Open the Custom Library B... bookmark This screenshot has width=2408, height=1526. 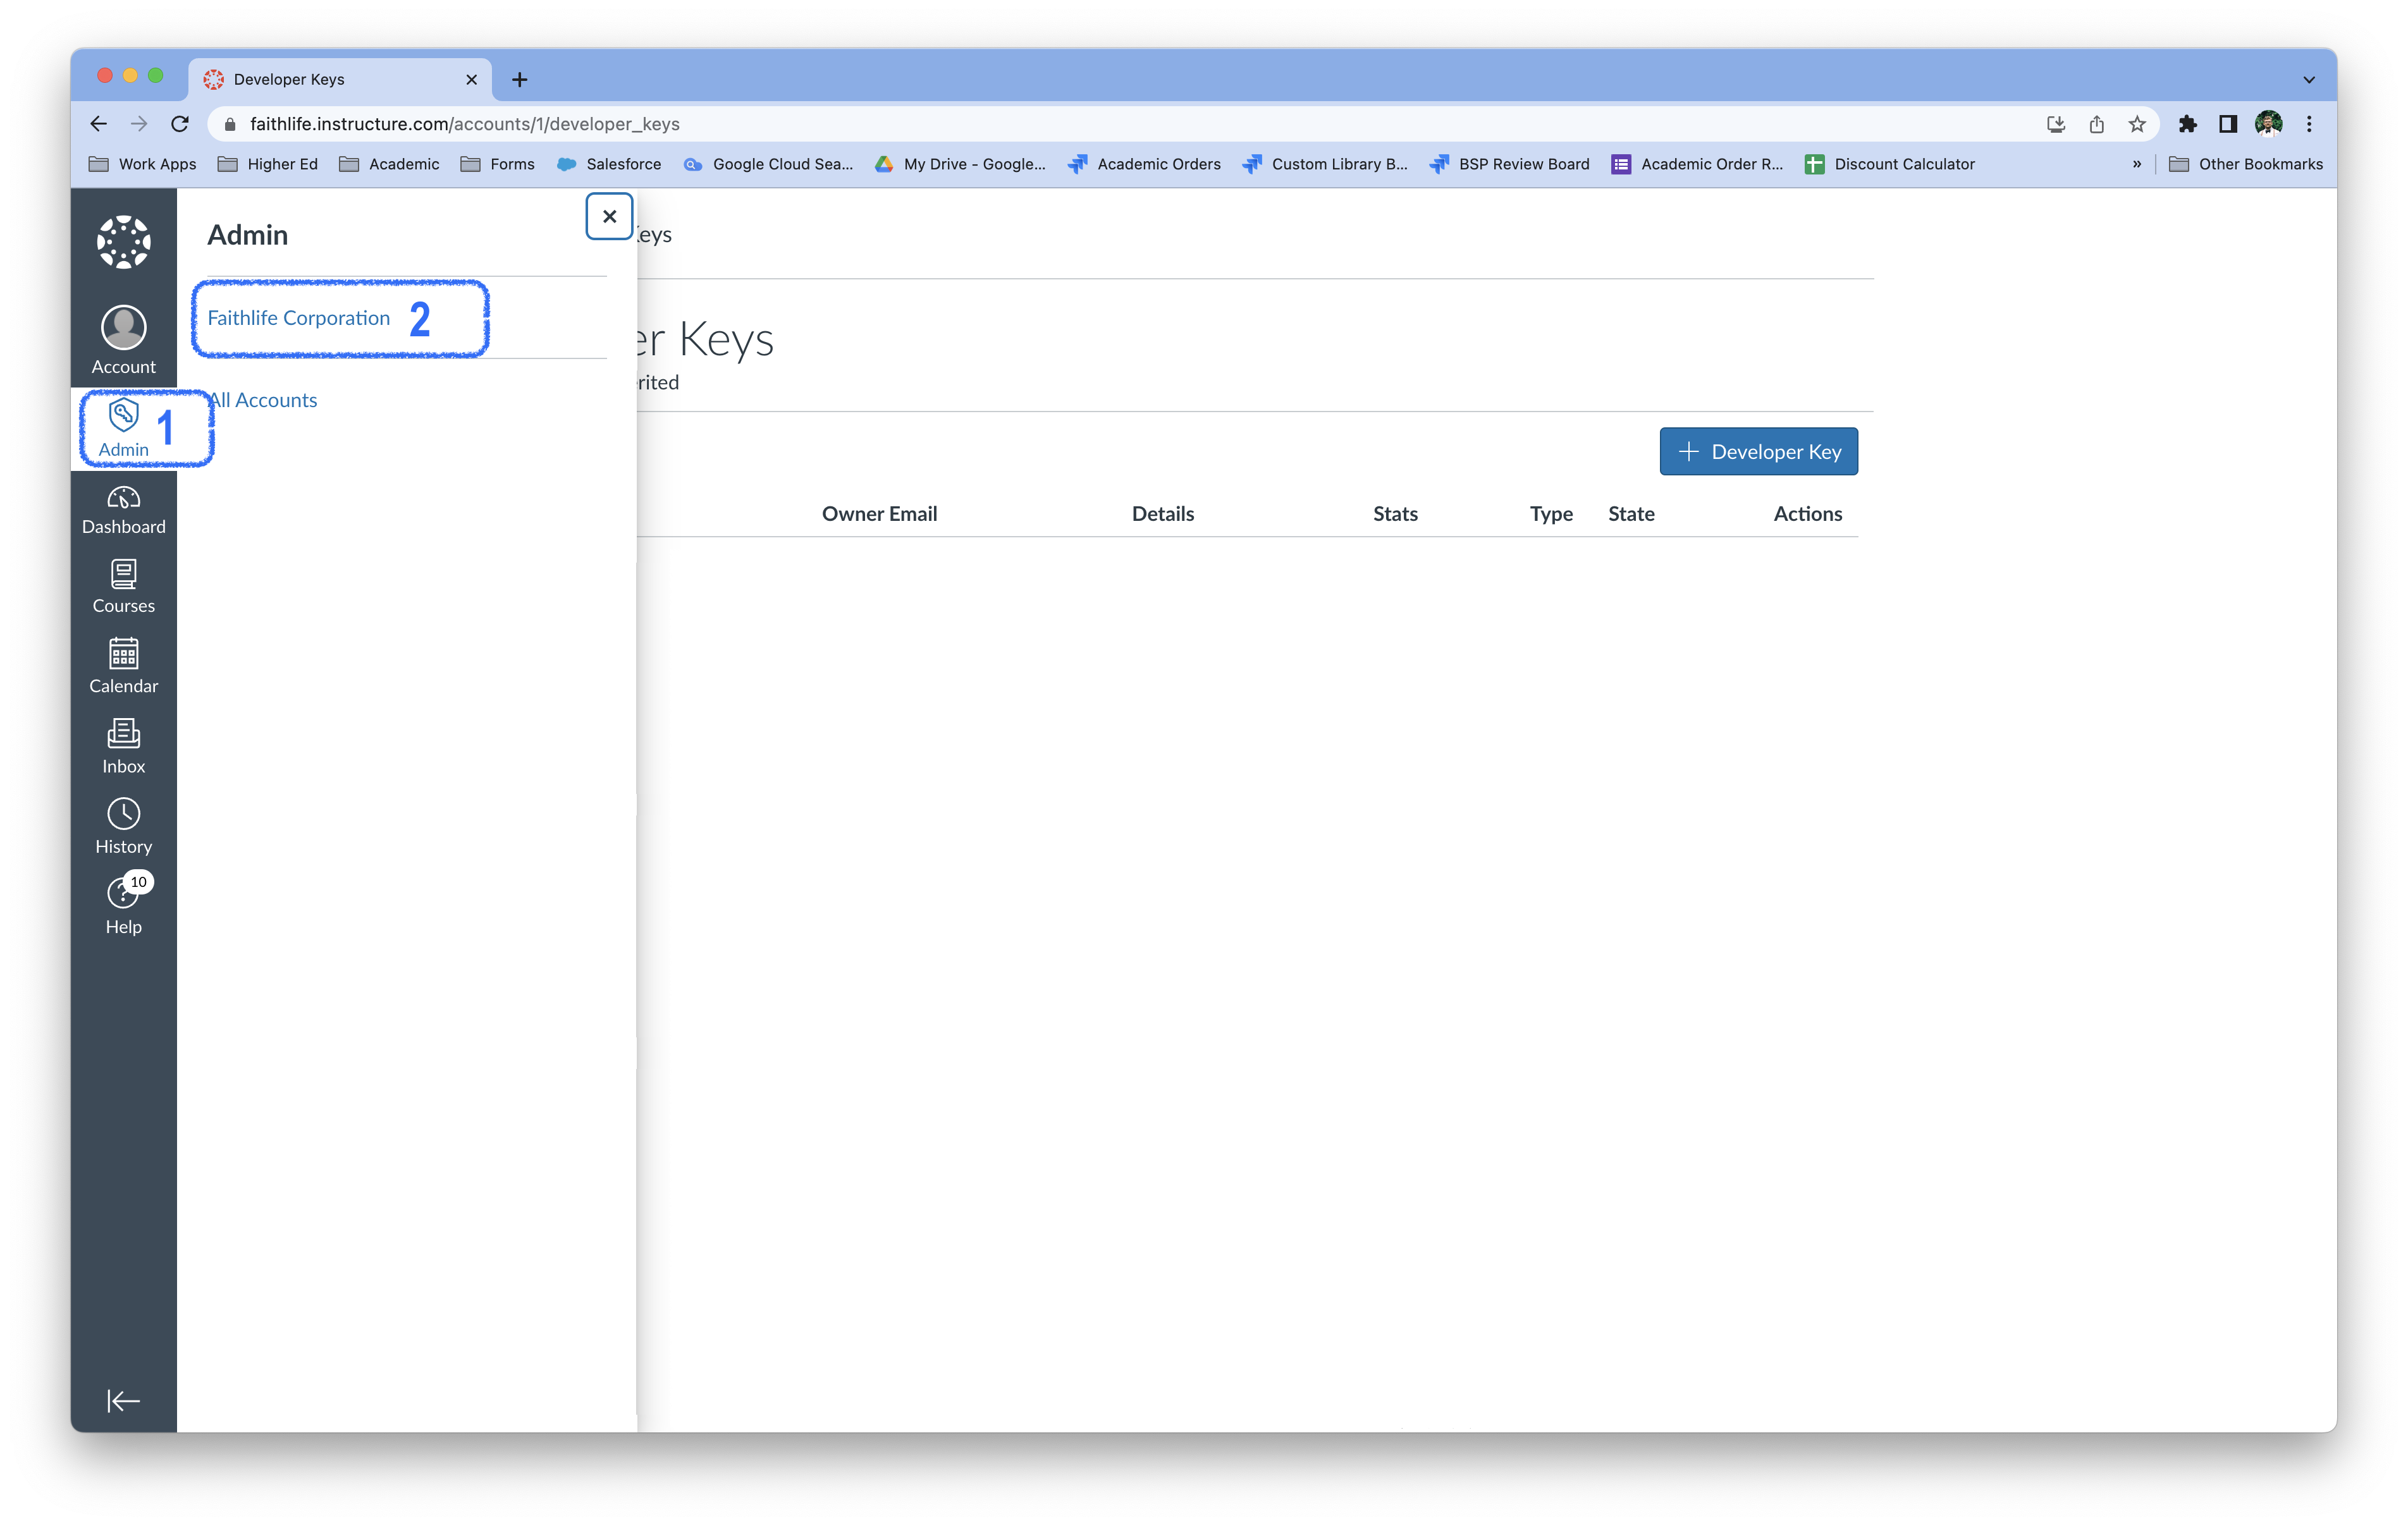point(1325,164)
